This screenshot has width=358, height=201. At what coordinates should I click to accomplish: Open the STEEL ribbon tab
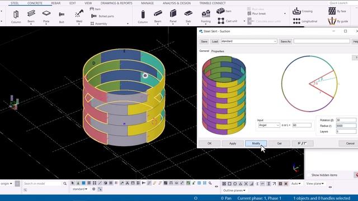click(x=15, y=3)
